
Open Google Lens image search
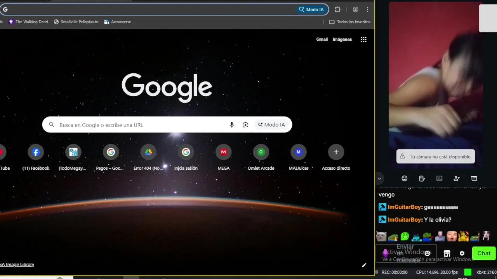point(245,125)
